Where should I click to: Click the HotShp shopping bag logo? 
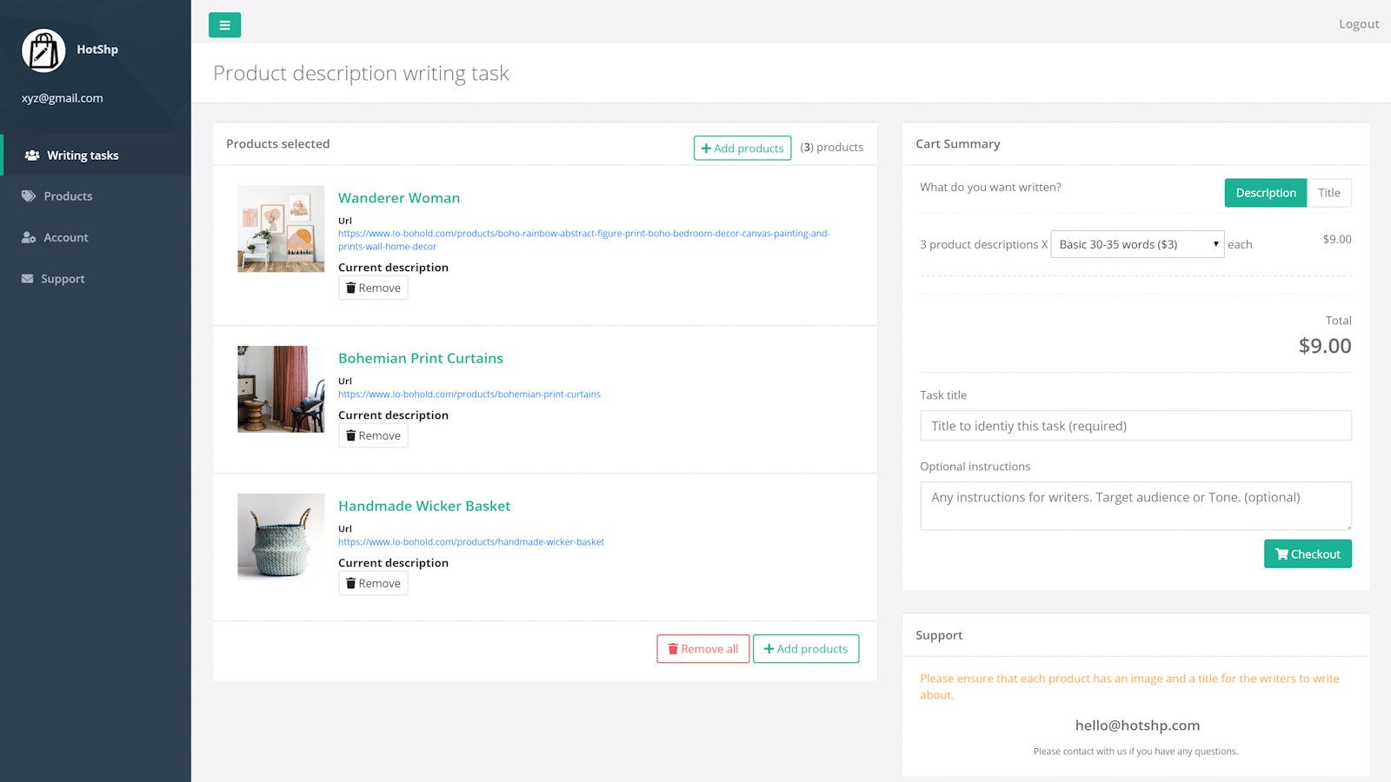pyautogui.click(x=43, y=50)
